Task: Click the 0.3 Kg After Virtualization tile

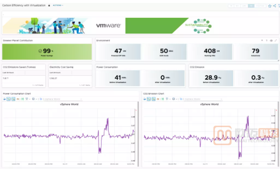Action: pyautogui.click(x=256, y=78)
